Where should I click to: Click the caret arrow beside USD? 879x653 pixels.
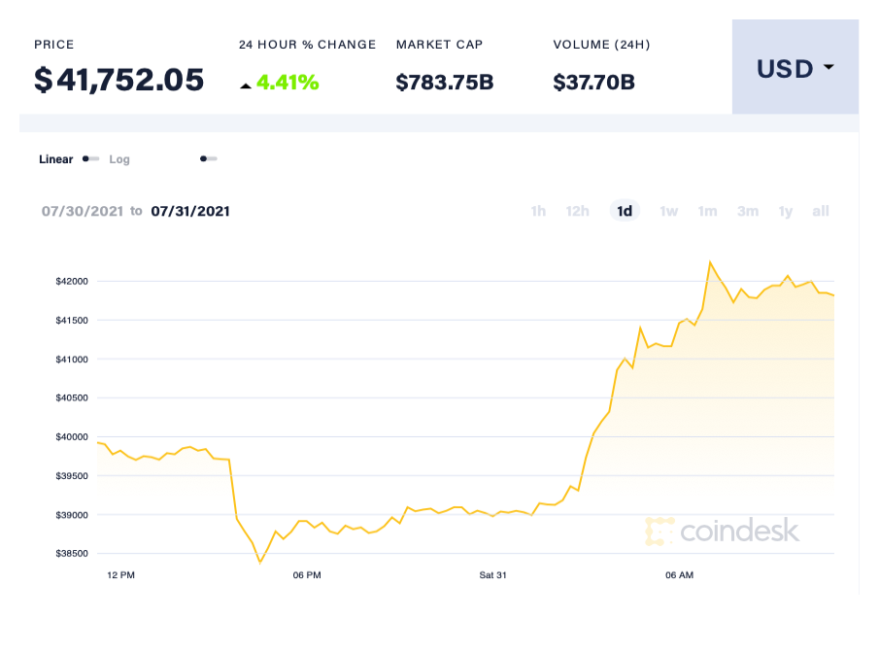coord(828,68)
